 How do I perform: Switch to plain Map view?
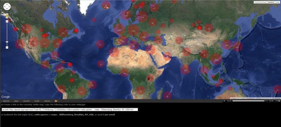click(x=278, y=2)
